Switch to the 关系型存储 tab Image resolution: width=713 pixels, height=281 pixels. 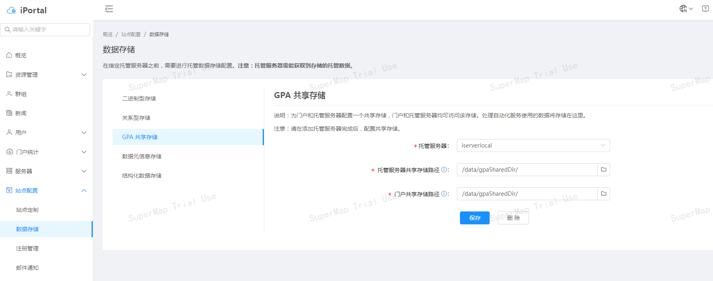[x=136, y=118]
